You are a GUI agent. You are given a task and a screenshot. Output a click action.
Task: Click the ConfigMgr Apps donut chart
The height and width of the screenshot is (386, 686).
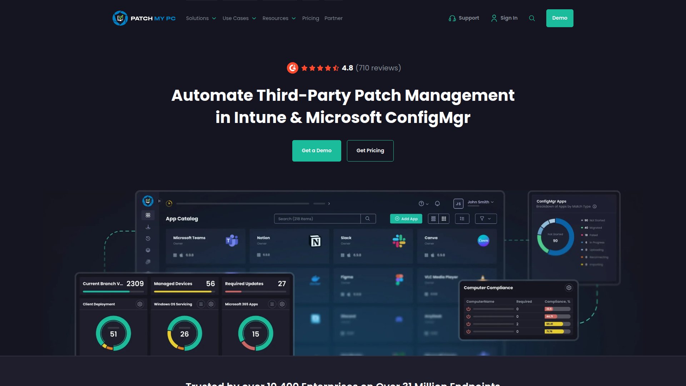[555, 237]
